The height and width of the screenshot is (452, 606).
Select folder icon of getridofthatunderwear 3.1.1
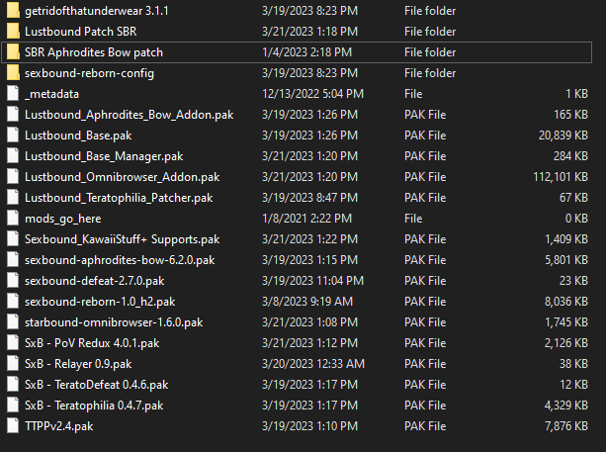13,11
